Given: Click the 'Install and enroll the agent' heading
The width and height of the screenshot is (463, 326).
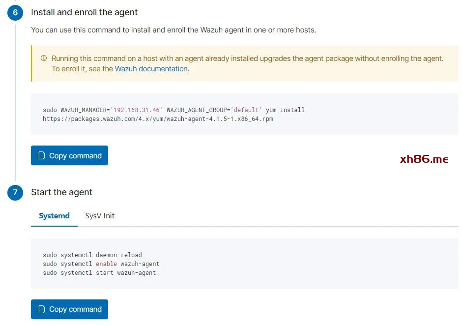Looking at the screenshot, I should pyautogui.click(x=84, y=12).
